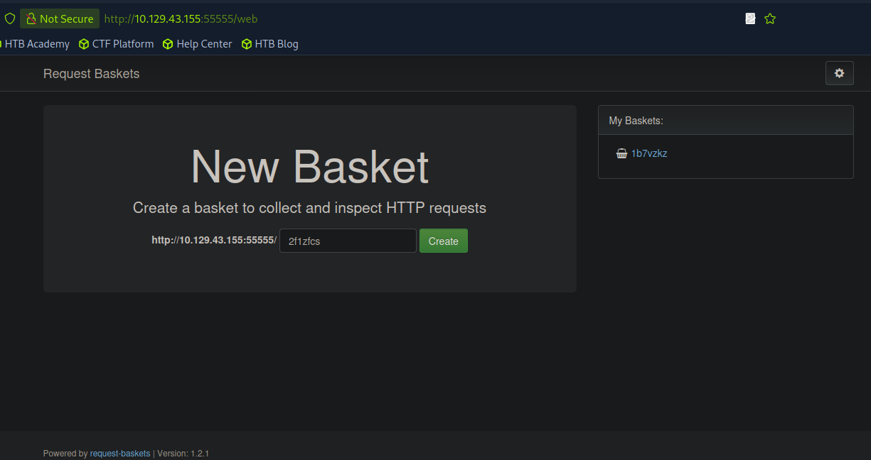871x460 pixels.
Task: Click the bookmark star icon
Action: tap(770, 19)
